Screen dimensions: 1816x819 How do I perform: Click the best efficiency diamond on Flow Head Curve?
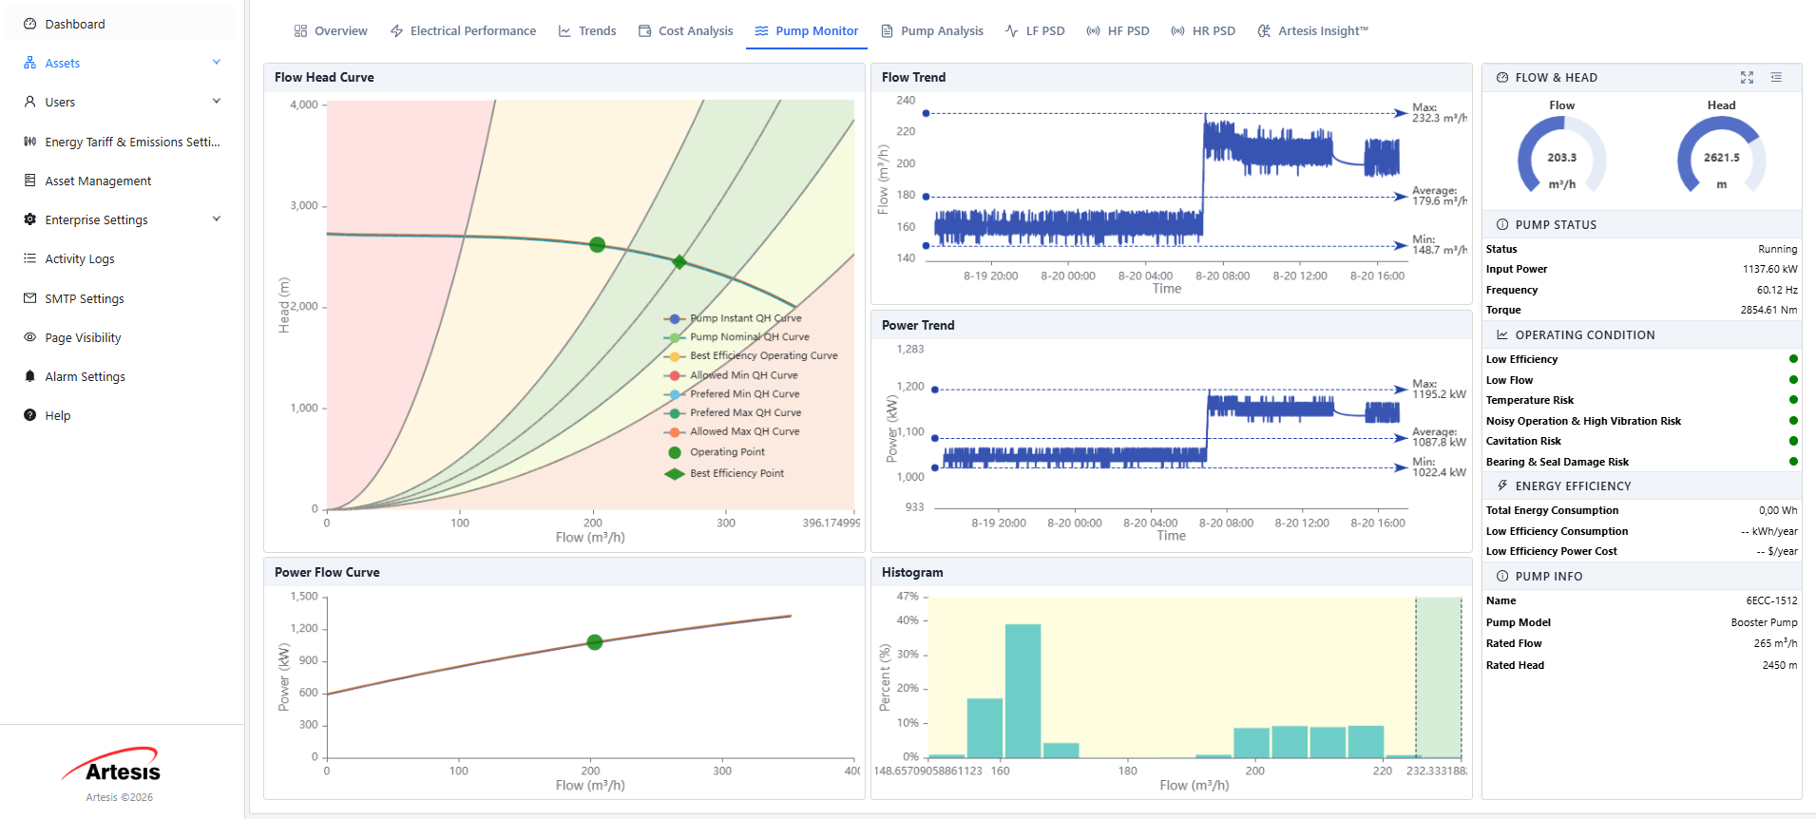point(679,262)
